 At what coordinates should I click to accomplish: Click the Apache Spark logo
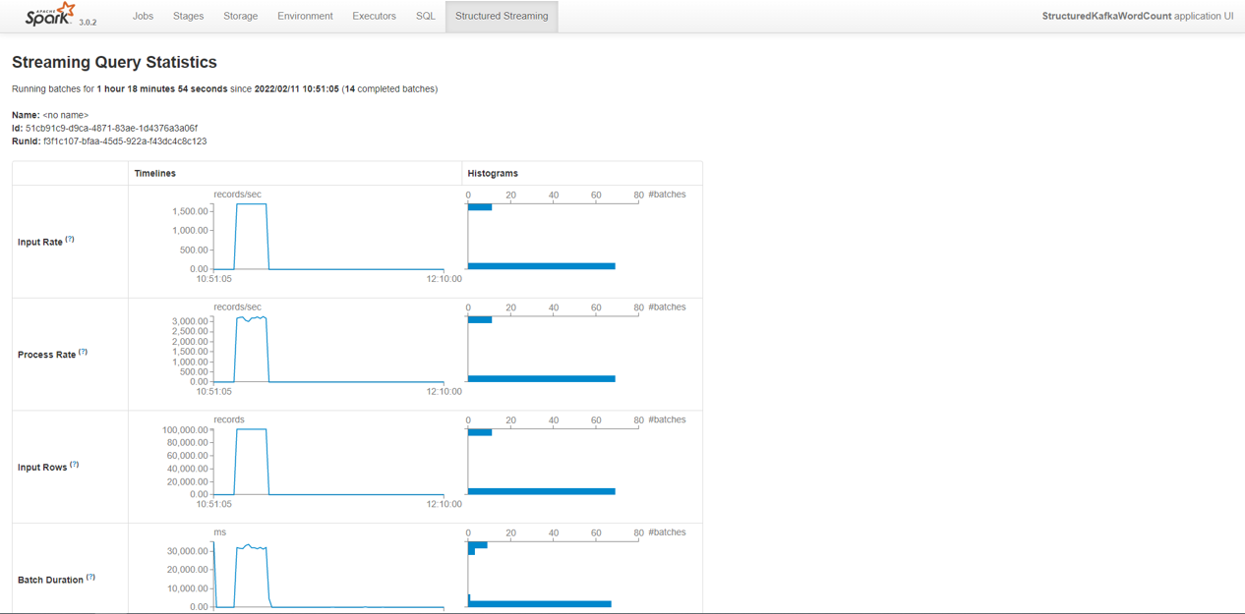[51, 15]
